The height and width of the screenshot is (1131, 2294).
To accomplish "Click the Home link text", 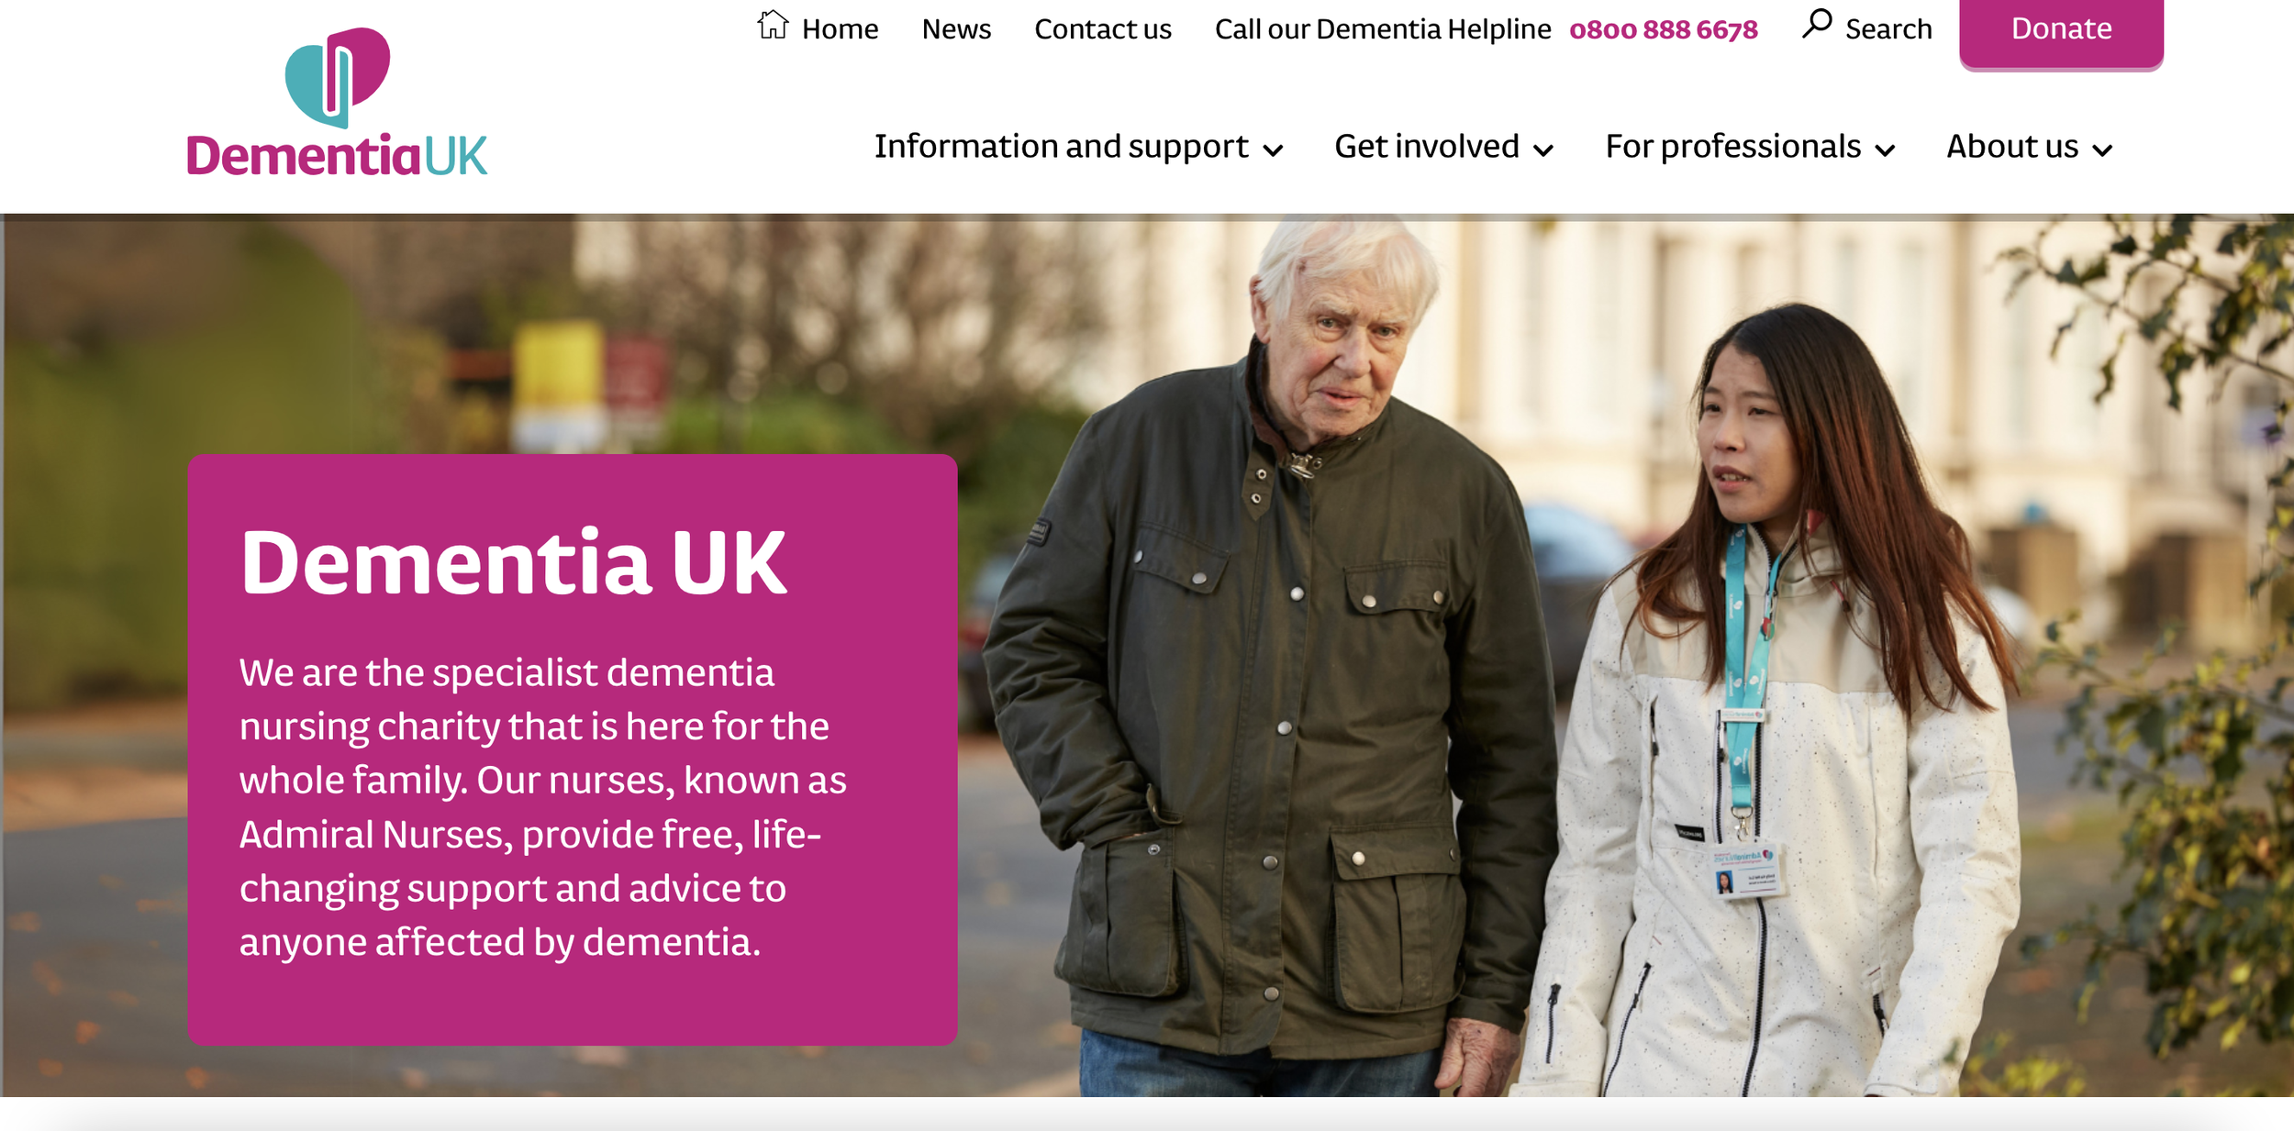I will click(840, 29).
